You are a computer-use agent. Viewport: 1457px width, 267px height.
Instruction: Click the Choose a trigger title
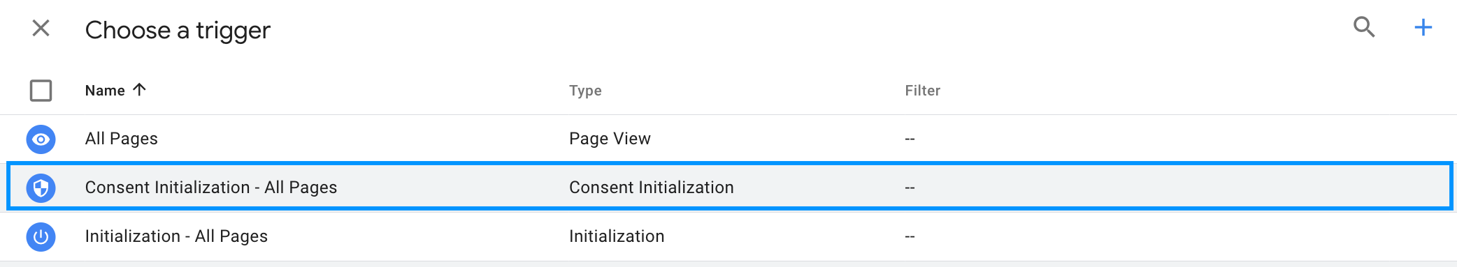click(x=178, y=30)
